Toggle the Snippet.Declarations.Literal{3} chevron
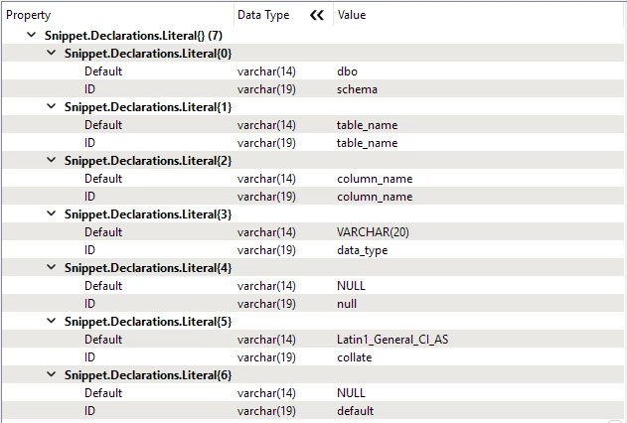This screenshot has width=627, height=423. point(52,213)
